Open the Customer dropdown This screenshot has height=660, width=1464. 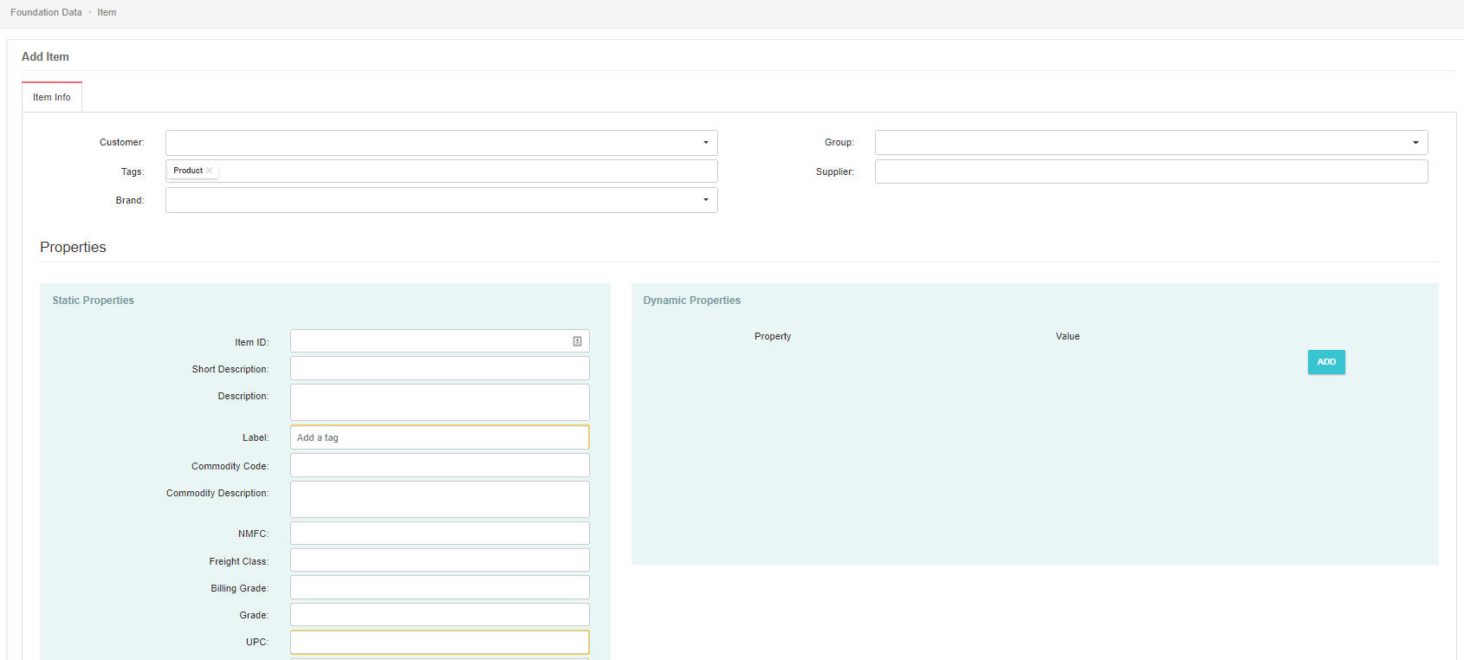point(442,143)
